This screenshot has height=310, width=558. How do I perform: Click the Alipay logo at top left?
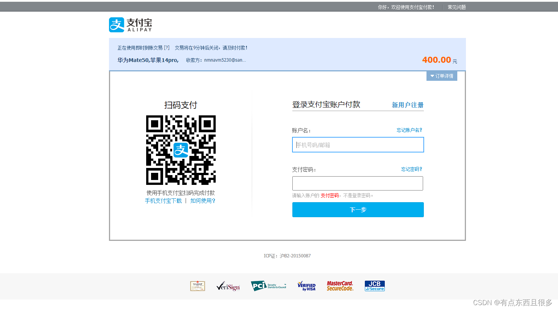(130, 25)
